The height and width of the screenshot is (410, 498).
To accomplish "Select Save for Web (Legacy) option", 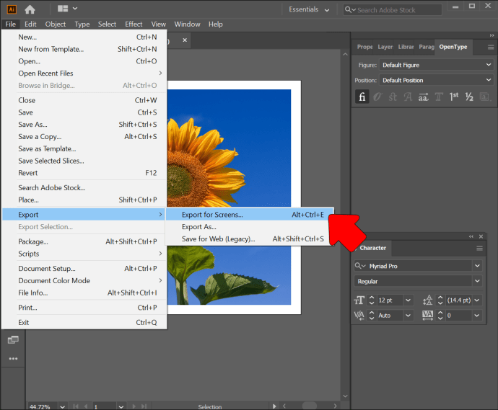I will (x=218, y=239).
